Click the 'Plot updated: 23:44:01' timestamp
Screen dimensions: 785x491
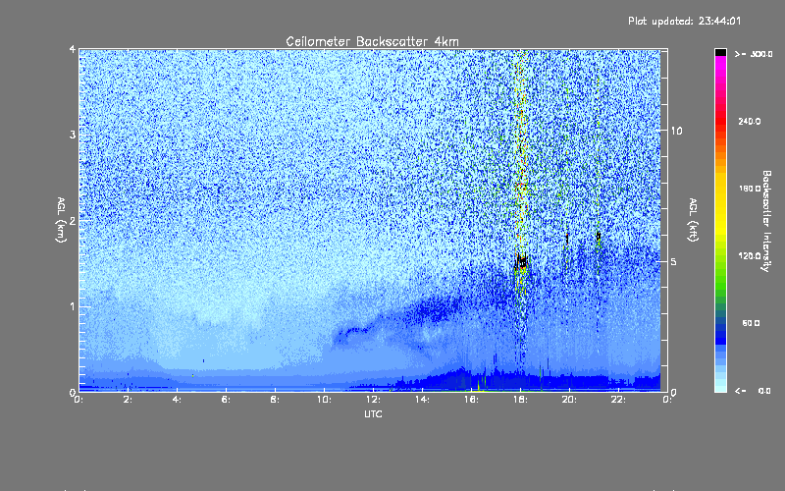point(684,21)
